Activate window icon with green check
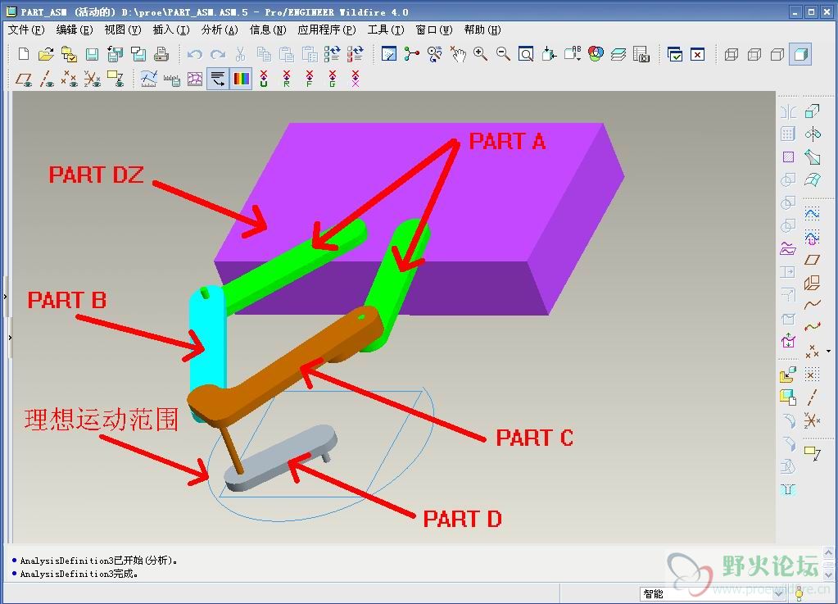 (x=674, y=54)
